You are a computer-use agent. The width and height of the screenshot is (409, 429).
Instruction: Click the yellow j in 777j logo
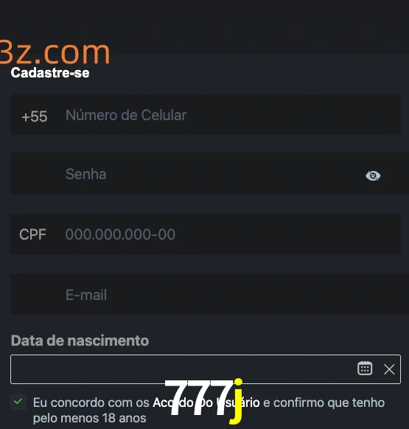pyautogui.click(x=236, y=402)
